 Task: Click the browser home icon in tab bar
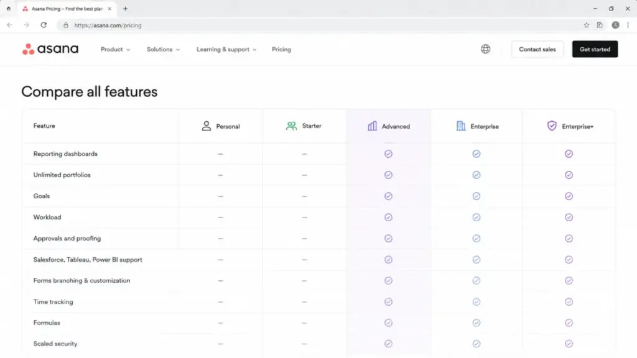coord(9,9)
